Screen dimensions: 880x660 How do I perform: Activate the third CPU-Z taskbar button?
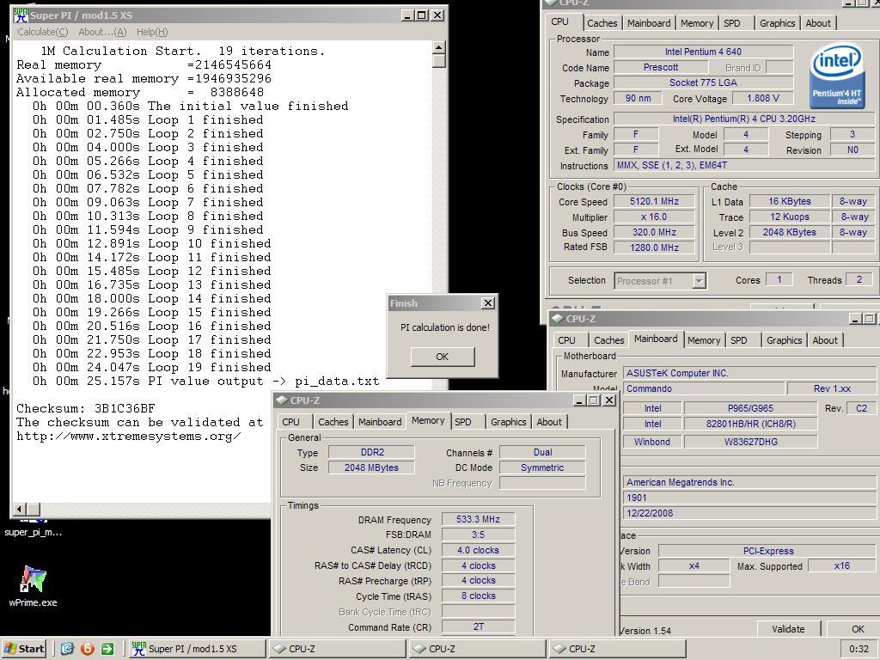[617, 649]
